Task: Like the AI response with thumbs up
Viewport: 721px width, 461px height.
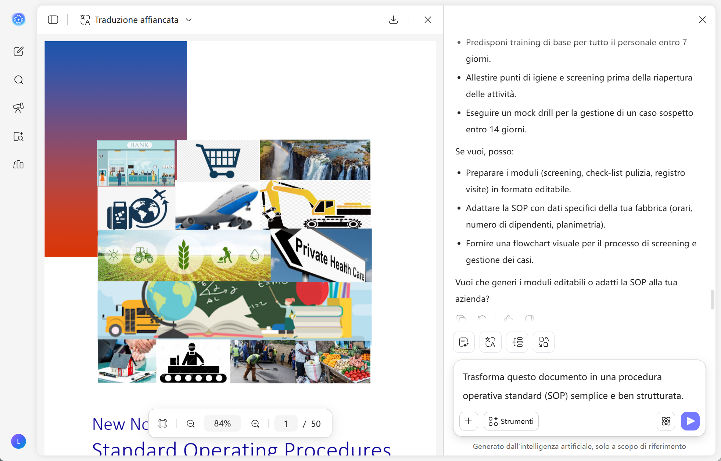Action: 509,318
